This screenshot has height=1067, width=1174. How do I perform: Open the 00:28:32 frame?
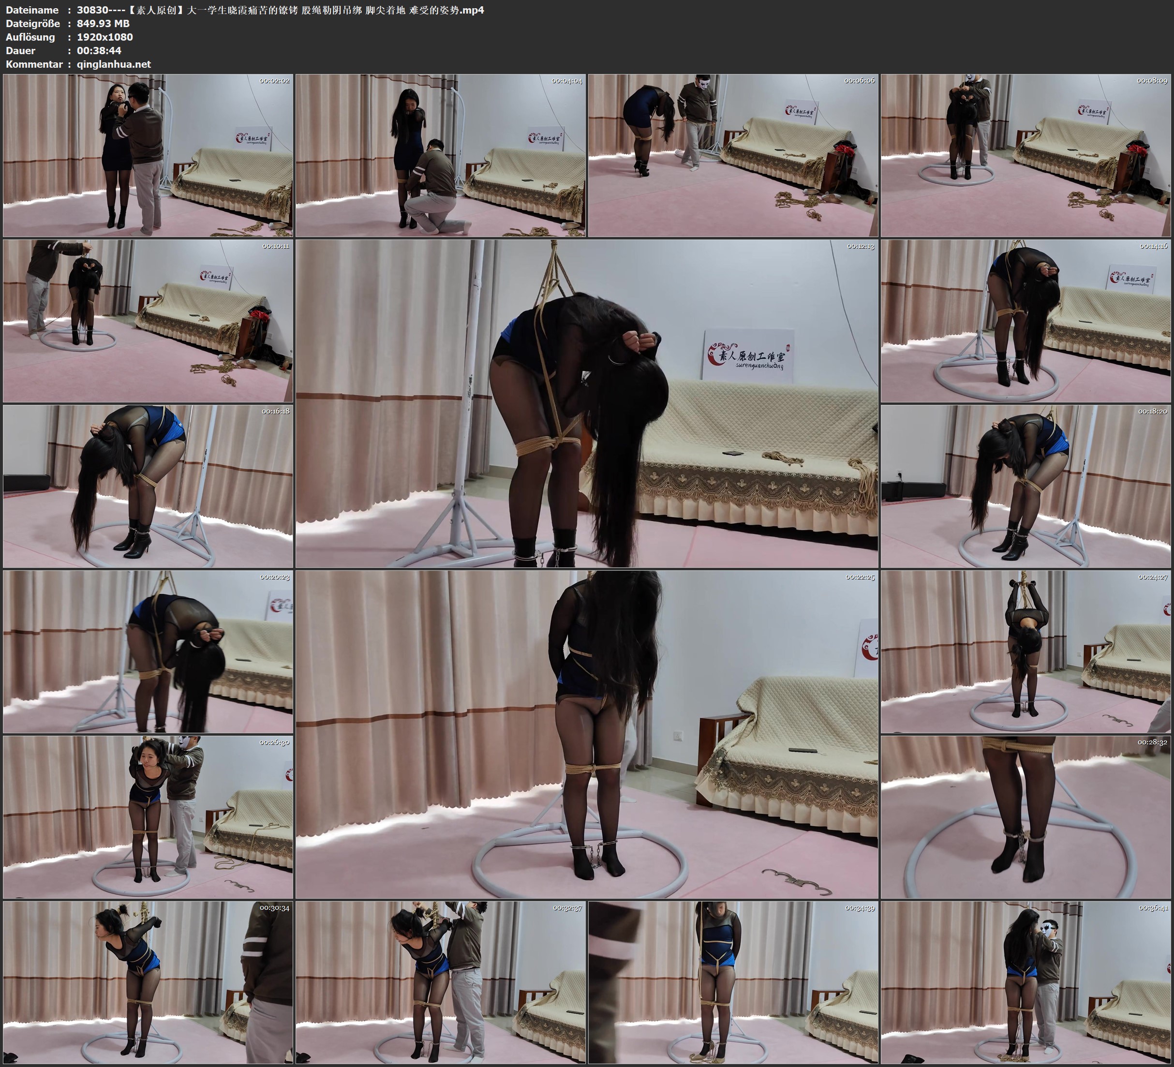click(1025, 816)
